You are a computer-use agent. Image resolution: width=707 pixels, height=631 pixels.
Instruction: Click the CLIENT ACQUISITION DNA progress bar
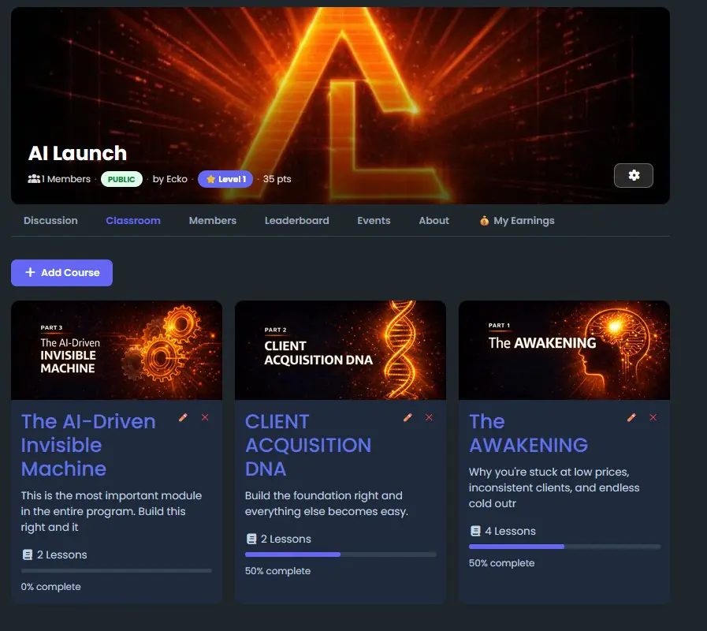click(340, 554)
